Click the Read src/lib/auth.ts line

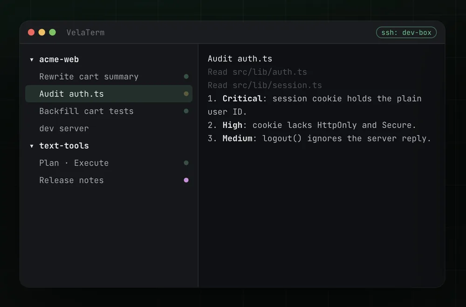click(x=257, y=72)
